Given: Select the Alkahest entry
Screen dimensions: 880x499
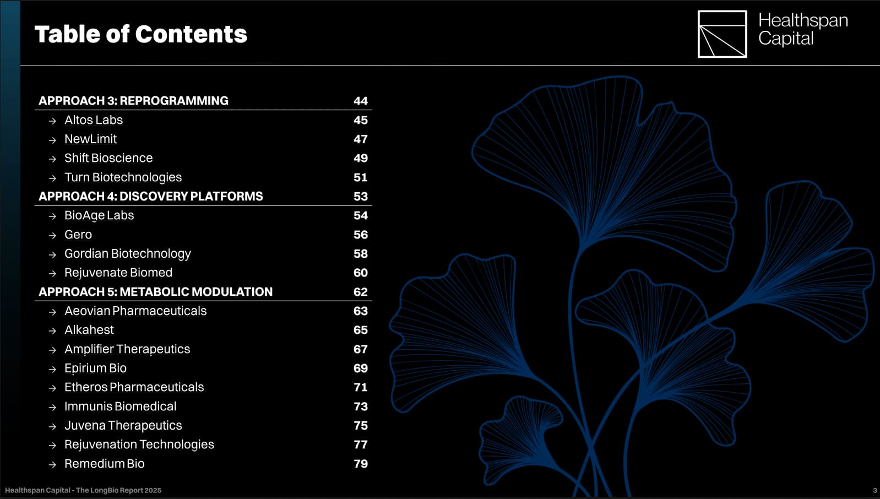Looking at the screenshot, I should (x=89, y=330).
